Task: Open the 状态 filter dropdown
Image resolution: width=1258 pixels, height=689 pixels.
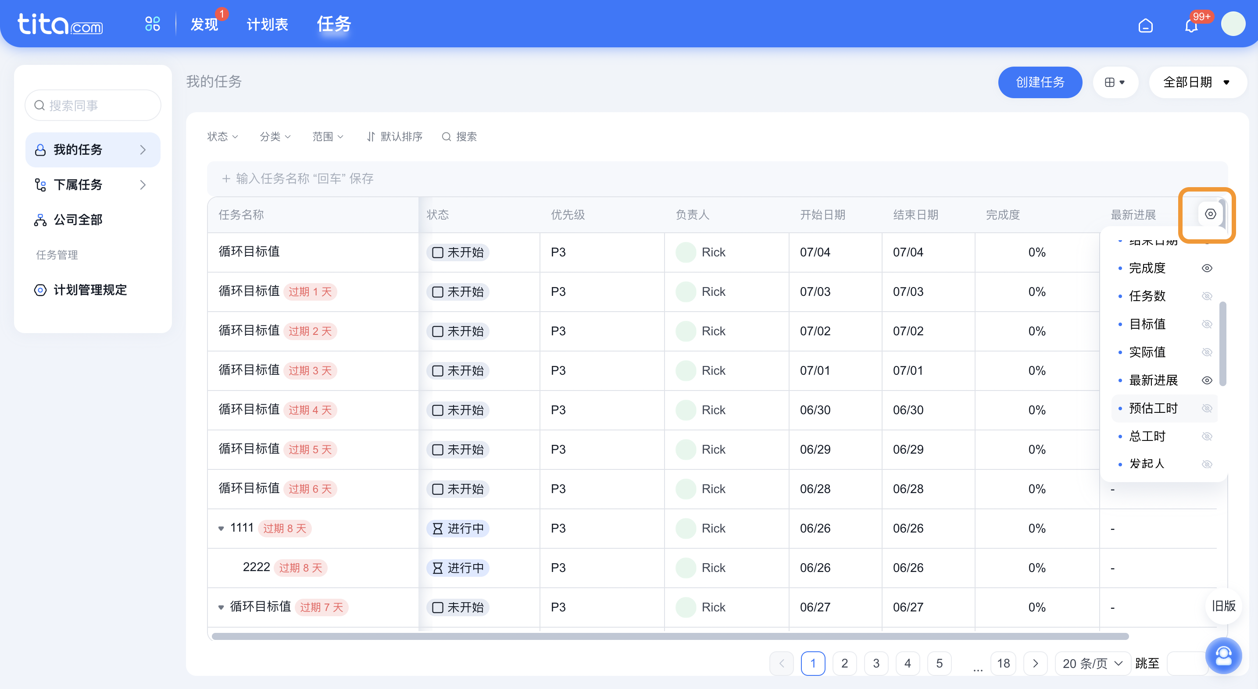Action: point(223,137)
